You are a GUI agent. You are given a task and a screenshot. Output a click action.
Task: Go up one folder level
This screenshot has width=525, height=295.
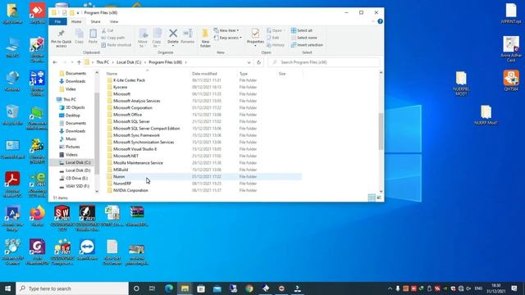[79, 62]
